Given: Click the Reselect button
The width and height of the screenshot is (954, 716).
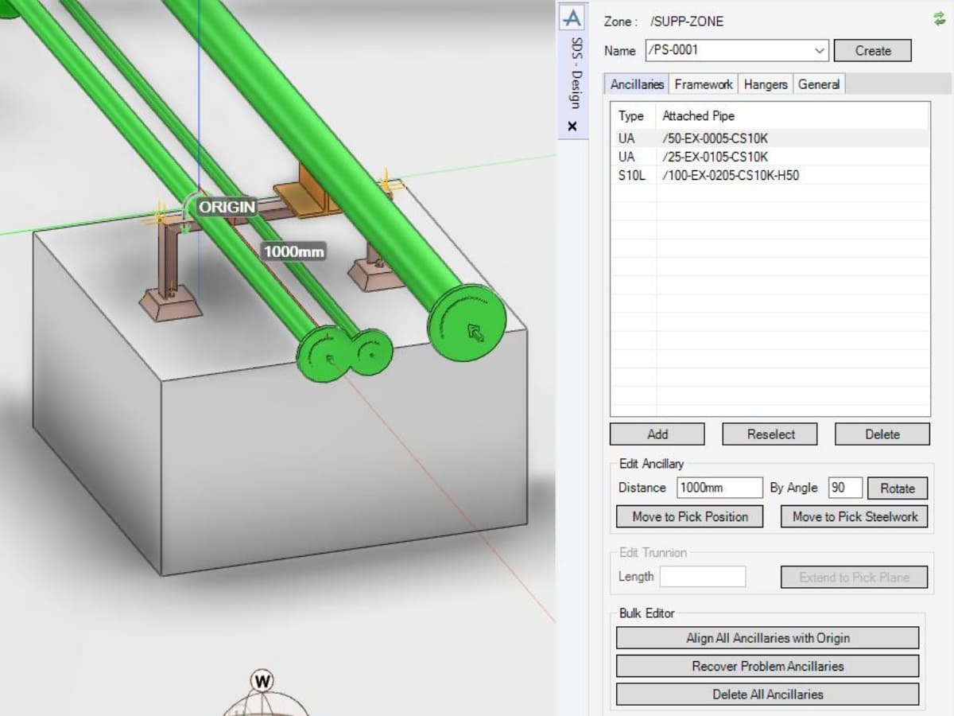Looking at the screenshot, I should point(770,434).
